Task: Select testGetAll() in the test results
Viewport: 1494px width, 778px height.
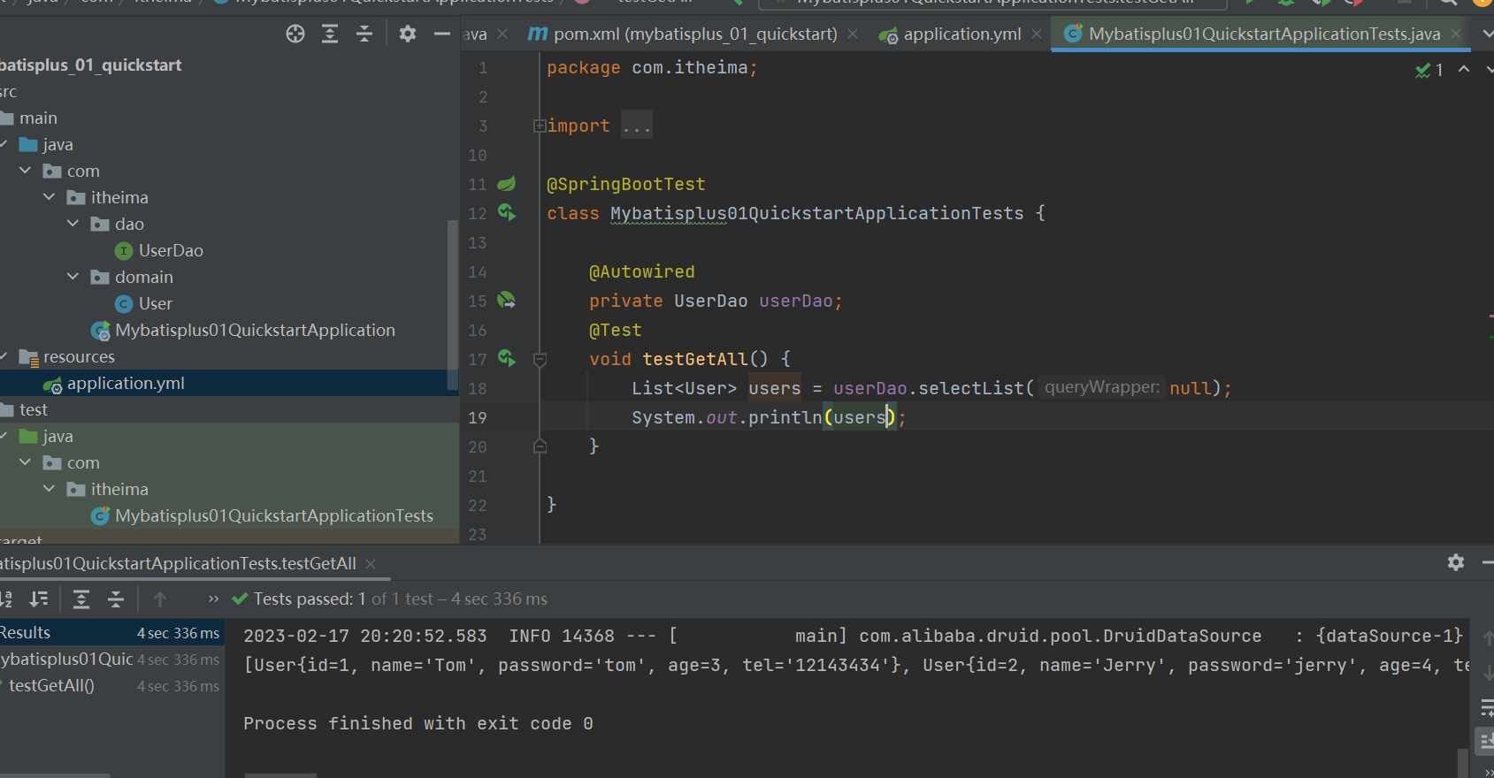Action: coord(51,685)
